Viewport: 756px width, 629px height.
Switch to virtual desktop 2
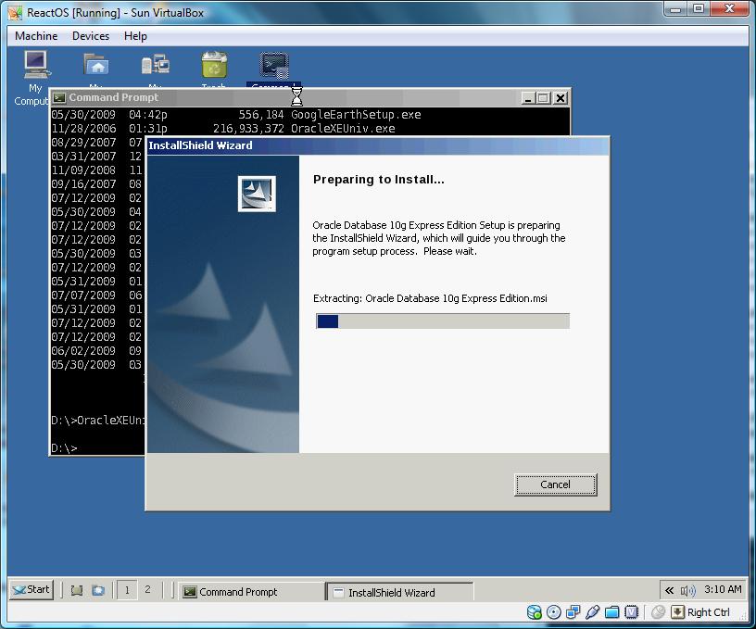(147, 590)
